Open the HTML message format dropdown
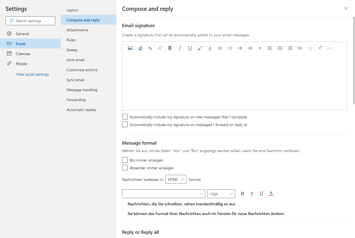 [x=176, y=179]
